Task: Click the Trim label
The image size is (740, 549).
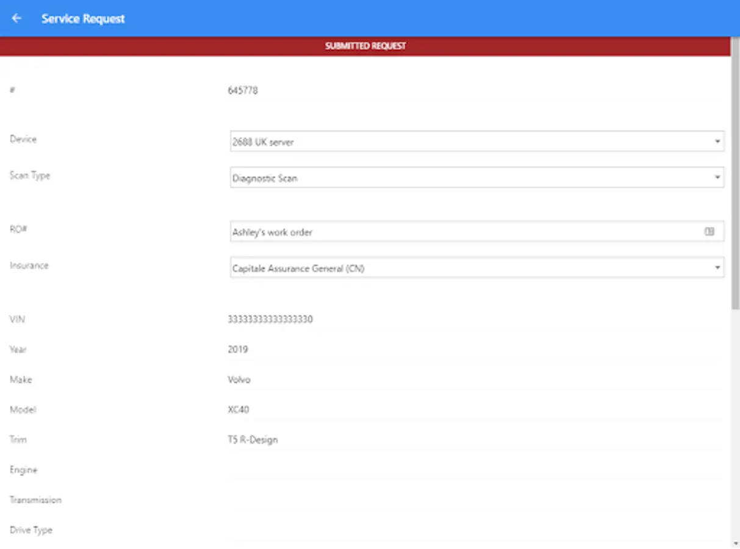Action: [x=18, y=439]
